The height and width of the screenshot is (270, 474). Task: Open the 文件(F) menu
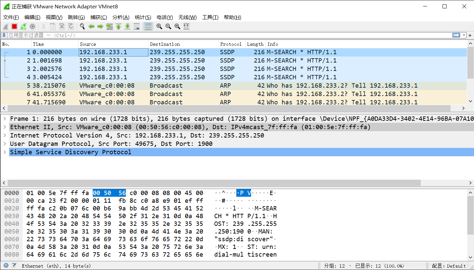(x=11, y=17)
